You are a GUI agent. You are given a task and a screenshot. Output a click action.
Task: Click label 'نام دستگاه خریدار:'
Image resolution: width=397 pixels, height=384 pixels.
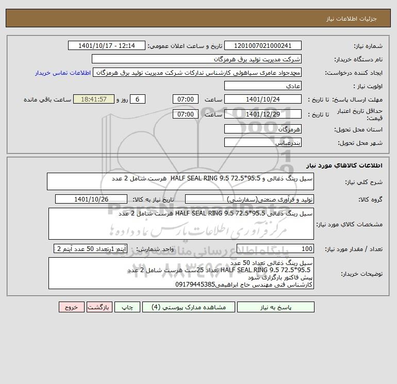point(358,59)
